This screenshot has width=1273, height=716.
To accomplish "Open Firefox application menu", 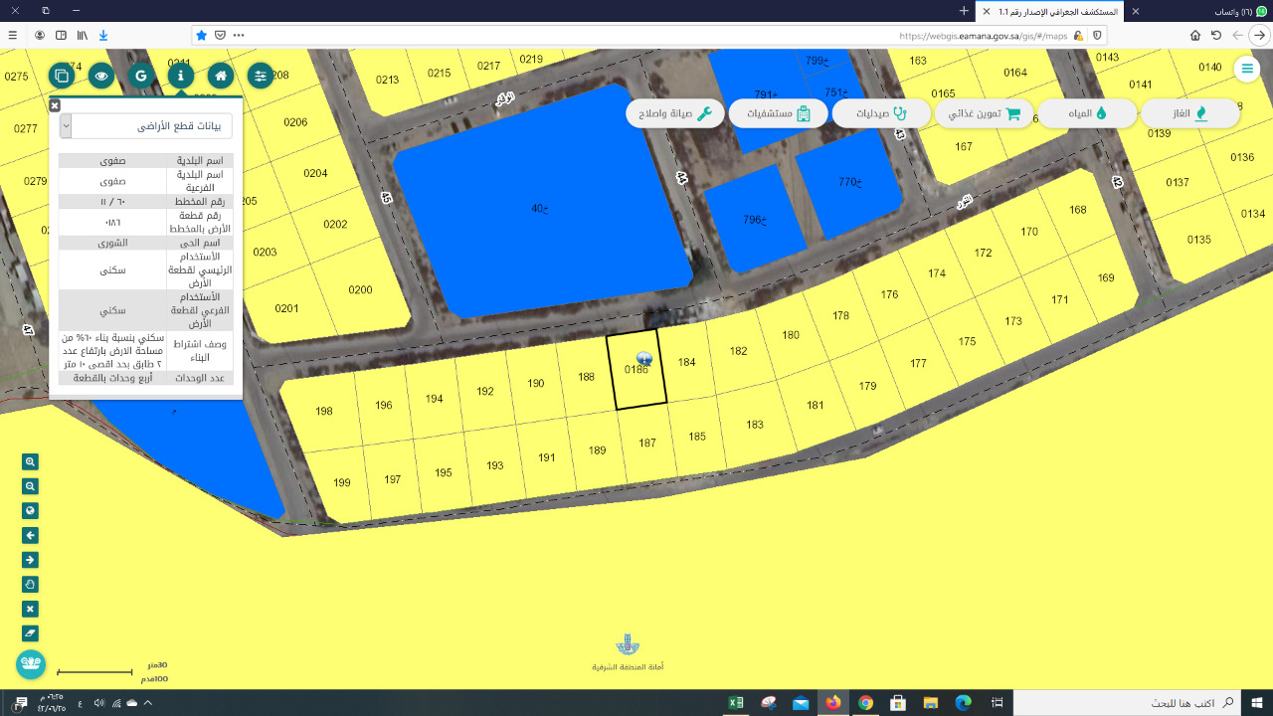I will (13, 35).
